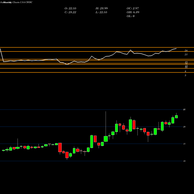
Task: Click the 21 label on upper line chart axis
Action: point(186,55)
